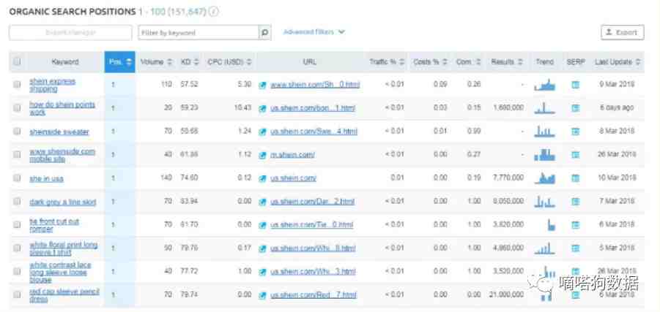Screen dimensions: 660x312
Task: Click the left search input box
Action: pyautogui.click(x=71, y=32)
